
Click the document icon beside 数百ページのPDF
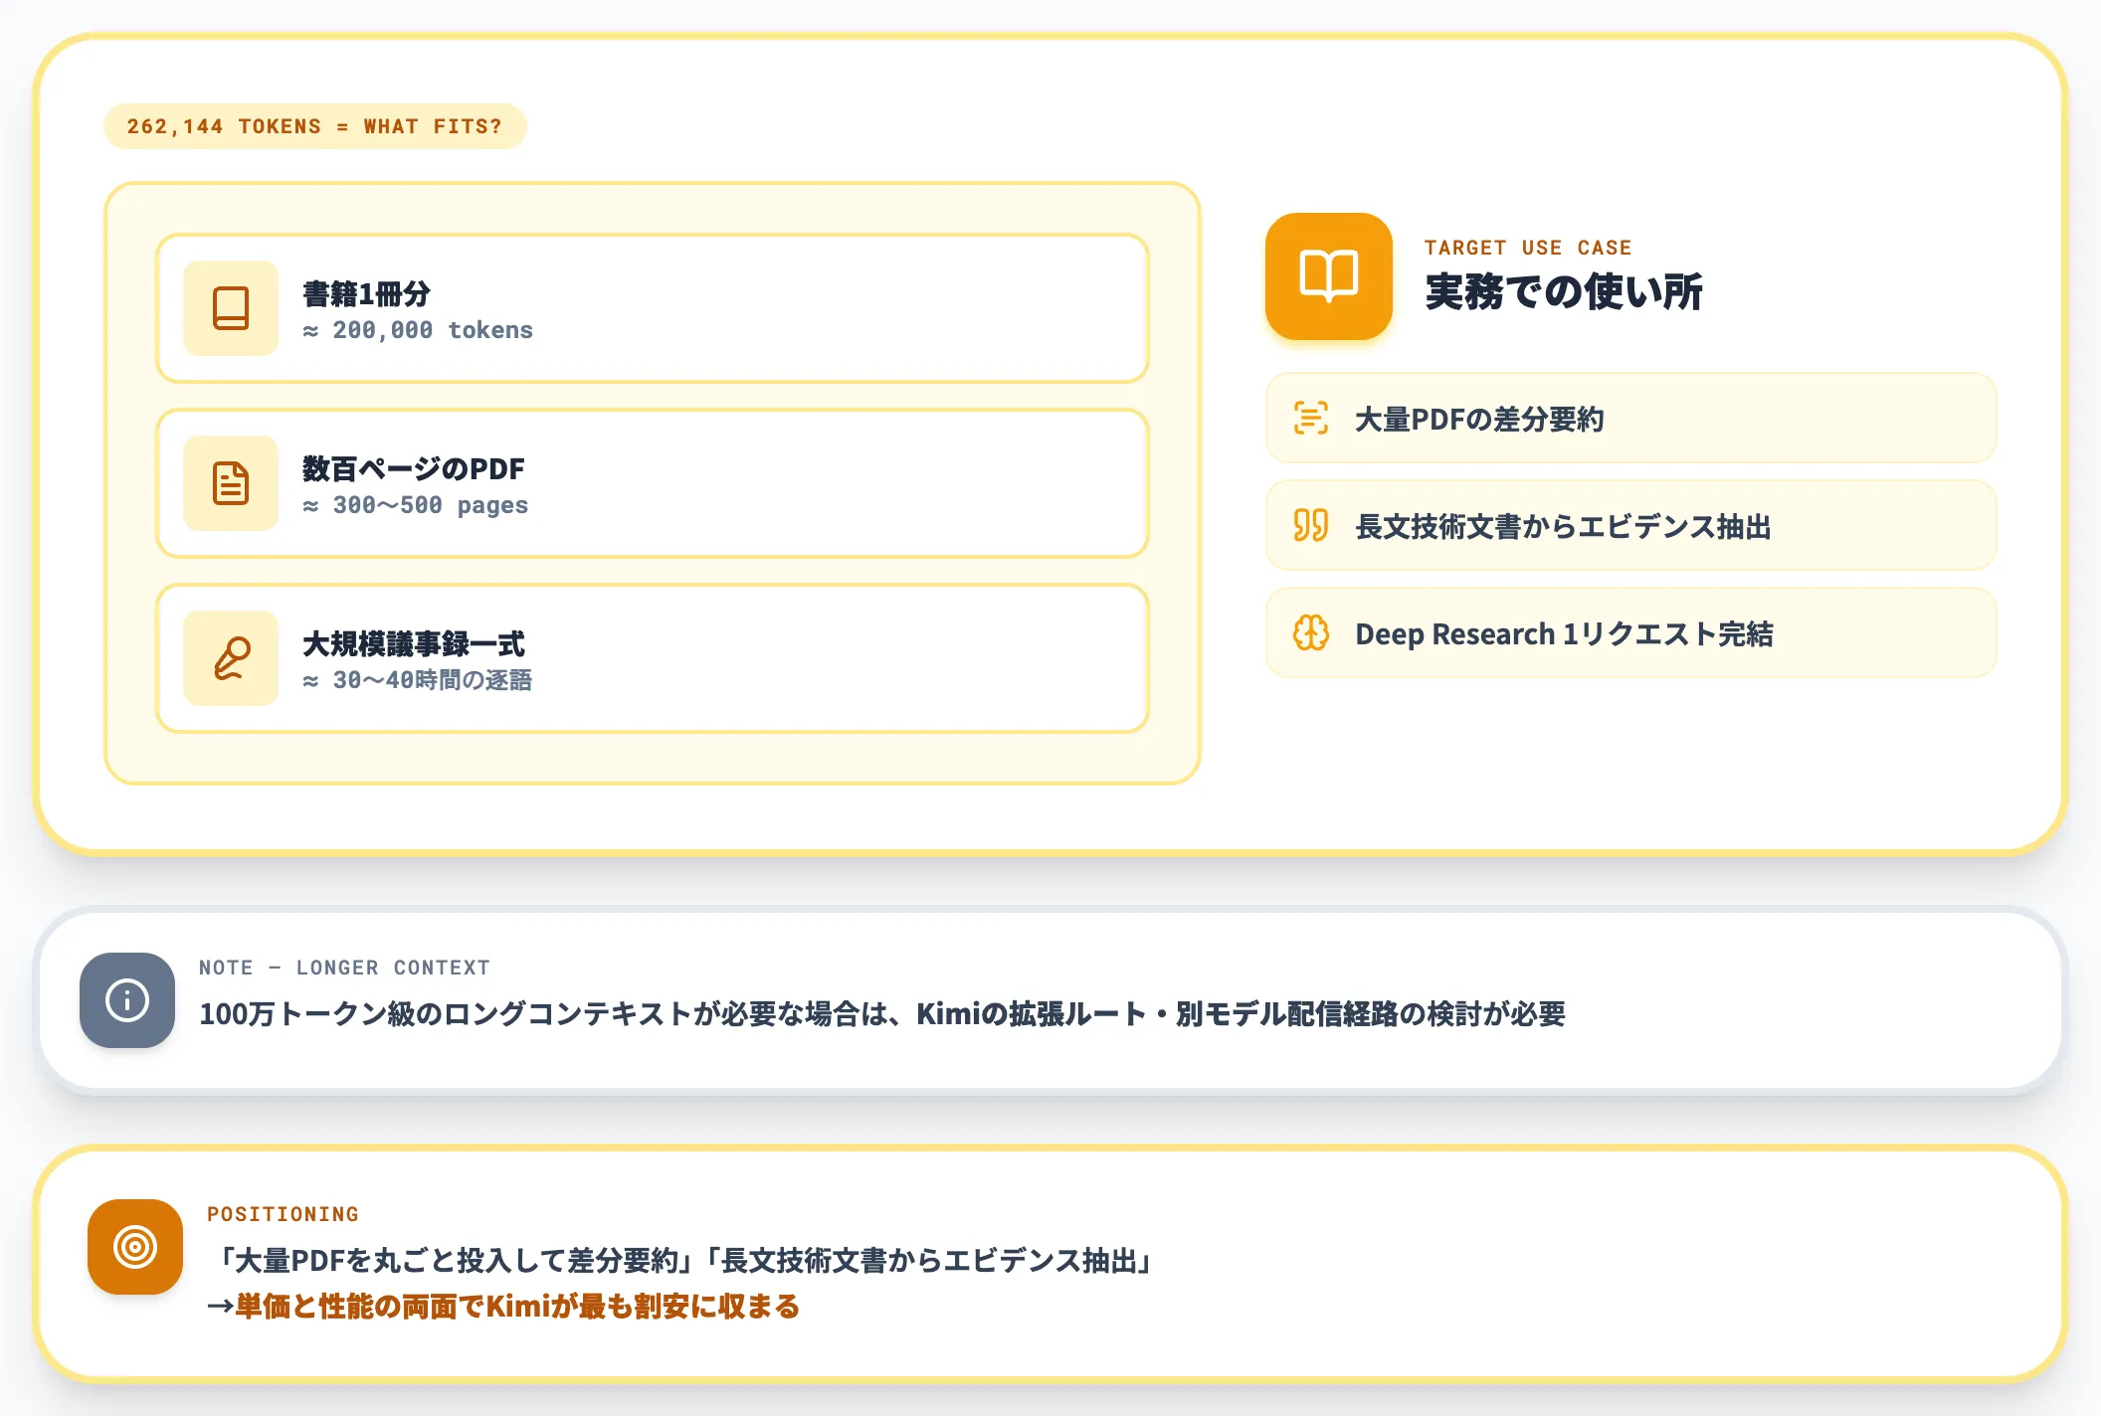[x=231, y=483]
